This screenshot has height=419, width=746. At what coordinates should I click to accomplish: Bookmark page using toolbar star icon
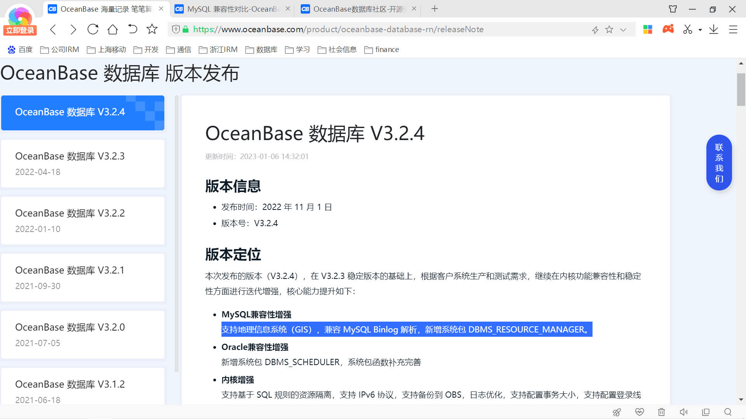coord(152,29)
